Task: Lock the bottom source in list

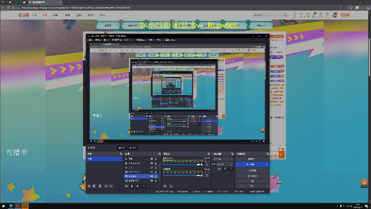Action: point(156,181)
